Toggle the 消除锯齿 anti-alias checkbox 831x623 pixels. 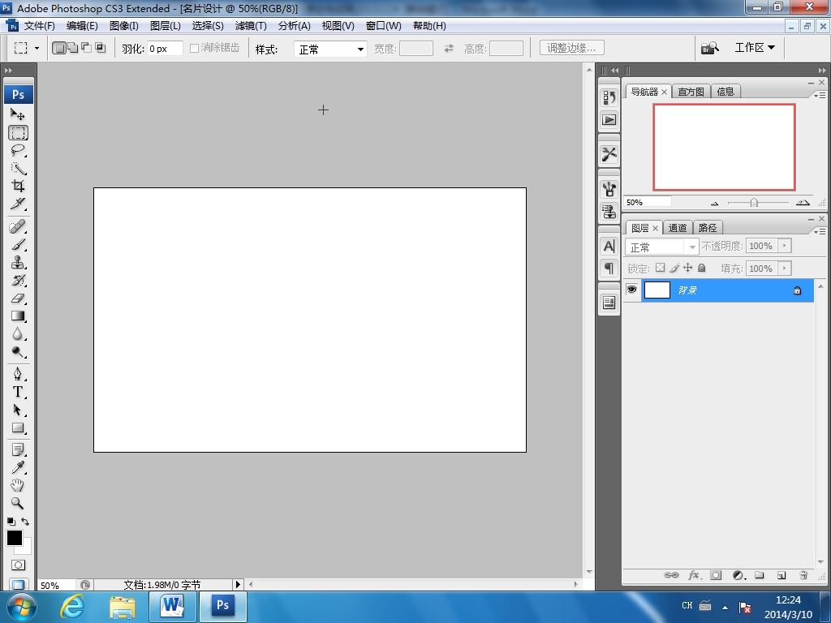pyautogui.click(x=195, y=49)
